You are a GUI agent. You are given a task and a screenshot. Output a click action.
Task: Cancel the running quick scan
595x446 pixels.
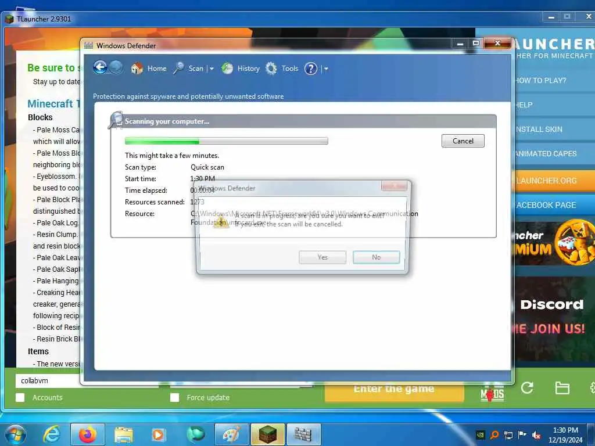tap(463, 141)
